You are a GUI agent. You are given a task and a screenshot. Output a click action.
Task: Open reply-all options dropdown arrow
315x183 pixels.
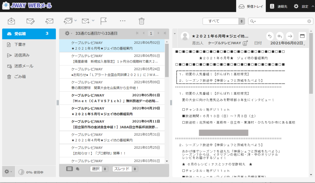[75, 21]
